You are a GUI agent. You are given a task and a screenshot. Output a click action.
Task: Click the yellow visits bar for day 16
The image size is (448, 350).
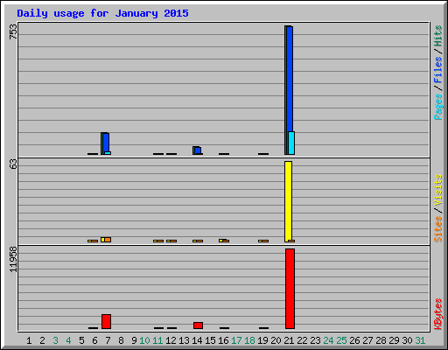[x=220, y=241]
